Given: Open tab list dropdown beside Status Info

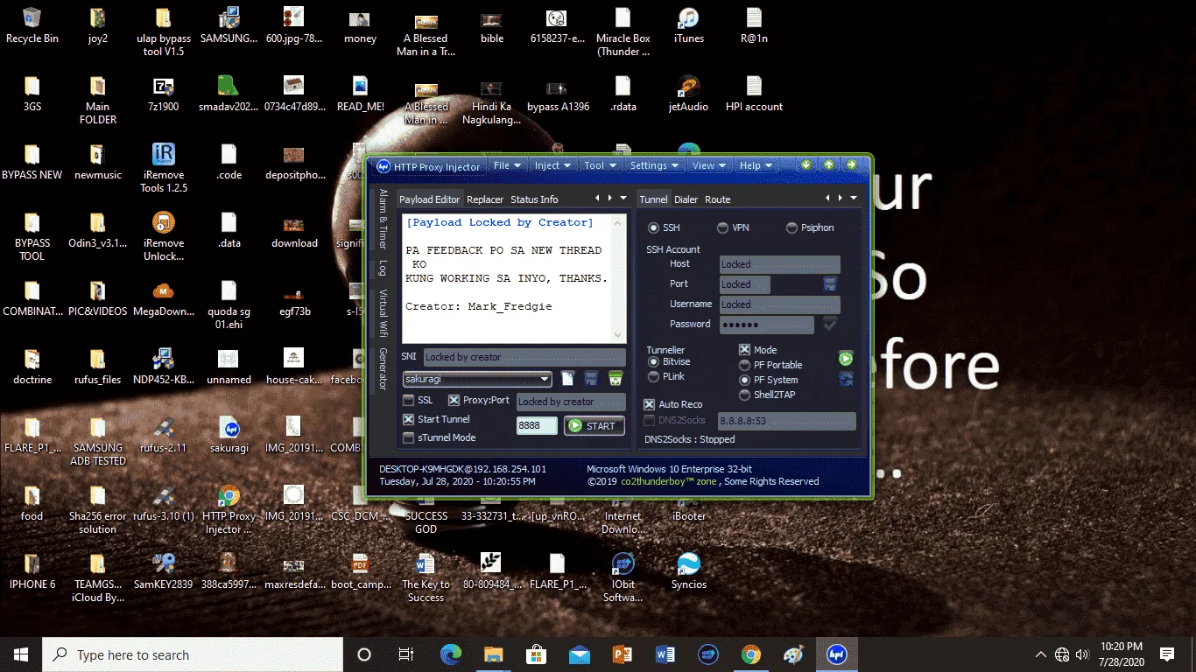Looking at the screenshot, I should (x=623, y=199).
